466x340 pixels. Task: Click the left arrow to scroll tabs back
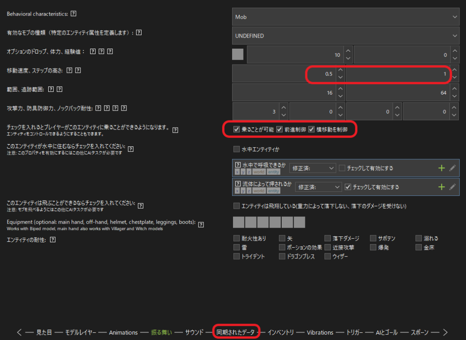(19, 332)
